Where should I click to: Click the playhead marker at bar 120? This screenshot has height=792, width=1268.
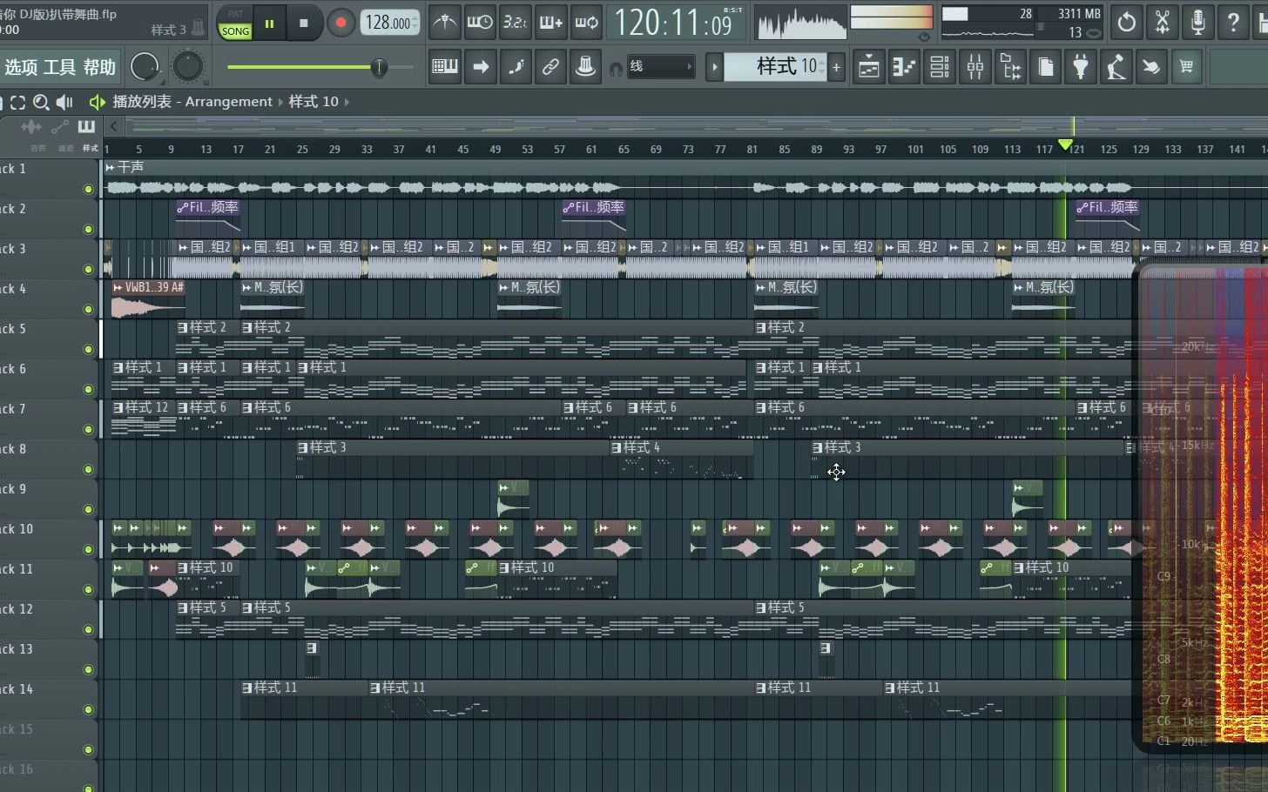(x=1065, y=144)
